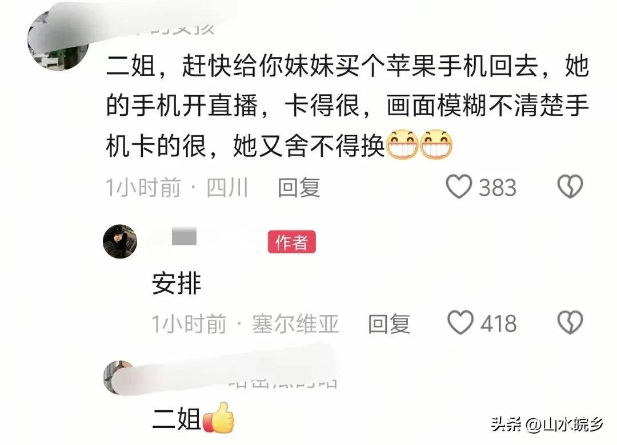
Task: Open the top commenter's blurred avatar
Action: pyautogui.click(x=58, y=39)
